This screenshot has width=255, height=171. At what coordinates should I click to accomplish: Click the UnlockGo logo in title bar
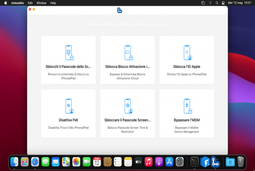click(x=120, y=10)
